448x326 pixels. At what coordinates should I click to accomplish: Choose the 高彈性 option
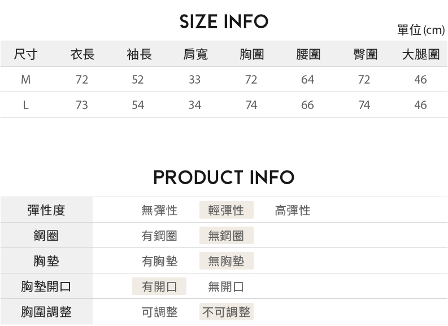tap(293, 211)
